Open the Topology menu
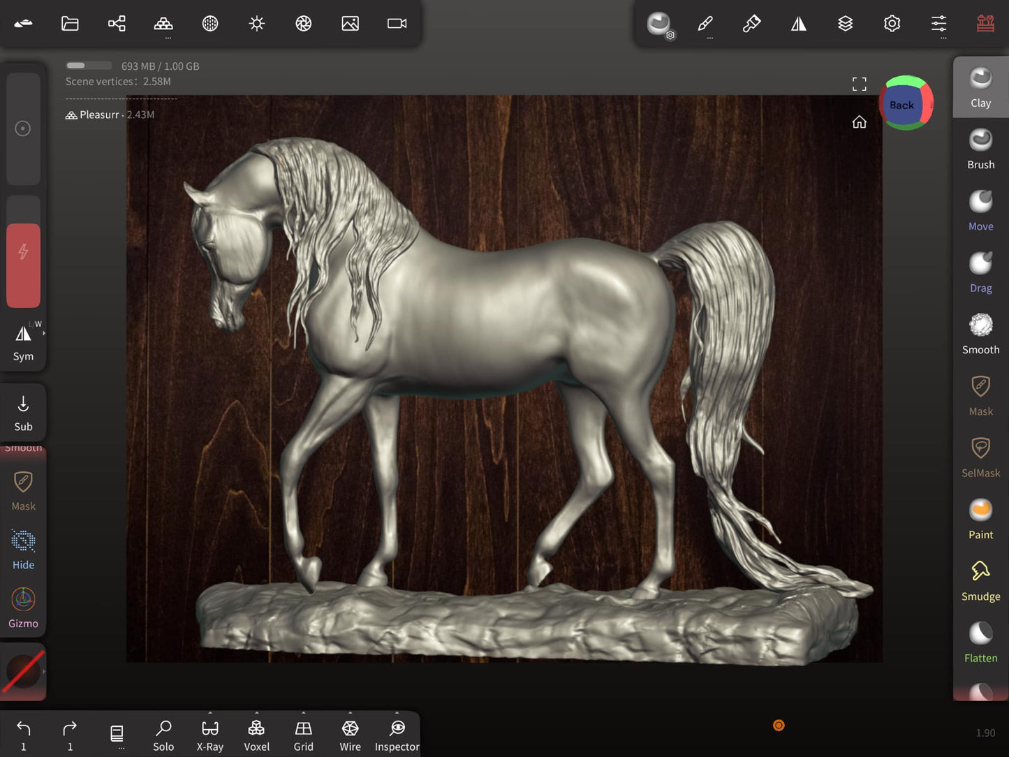The height and width of the screenshot is (757, 1009). pos(163,24)
